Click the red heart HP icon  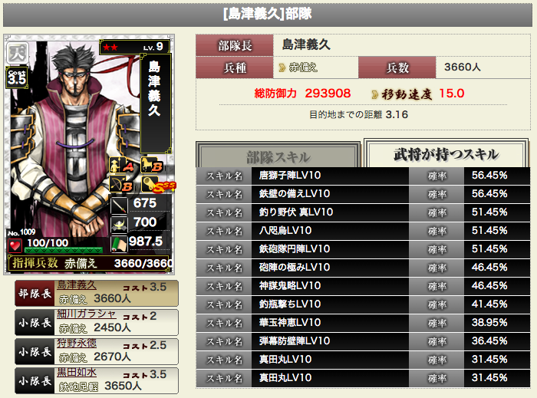(15, 245)
